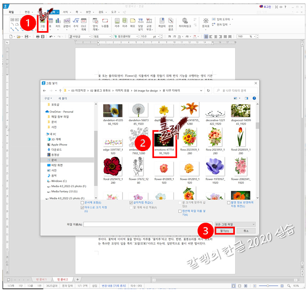The height and width of the screenshot is (293, 308).
Task: Open the 그림 (picture) insert tool
Action: (42, 23)
